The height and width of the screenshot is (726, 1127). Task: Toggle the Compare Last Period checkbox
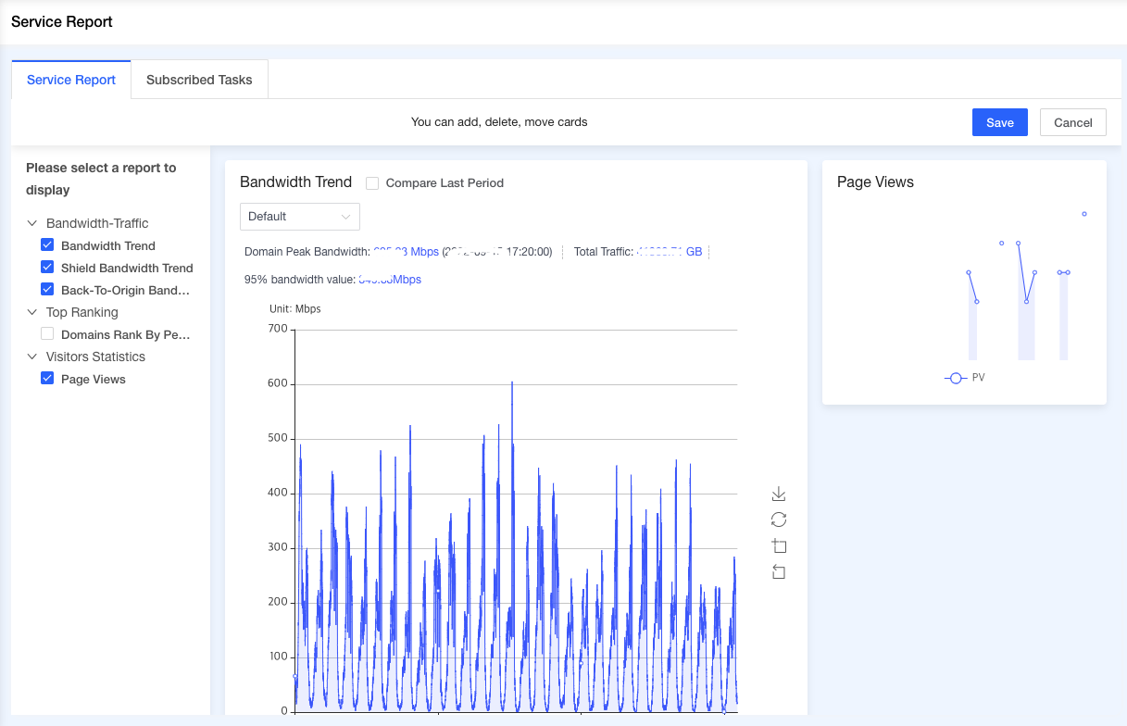click(372, 183)
